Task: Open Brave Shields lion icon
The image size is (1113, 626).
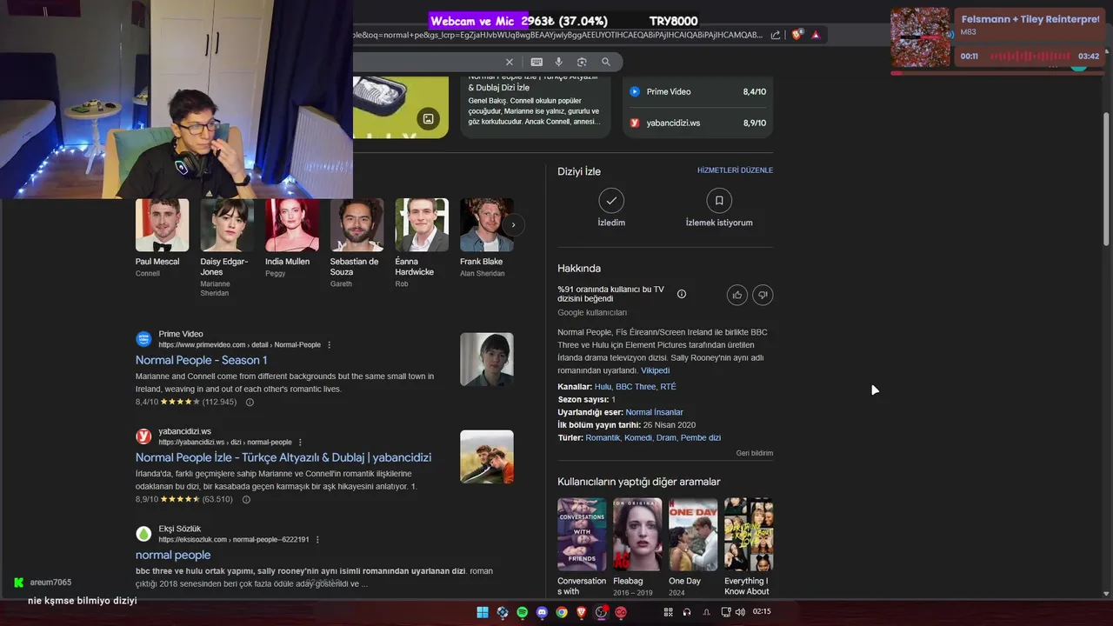Action: pyautogui.click(x=796, y=35)
